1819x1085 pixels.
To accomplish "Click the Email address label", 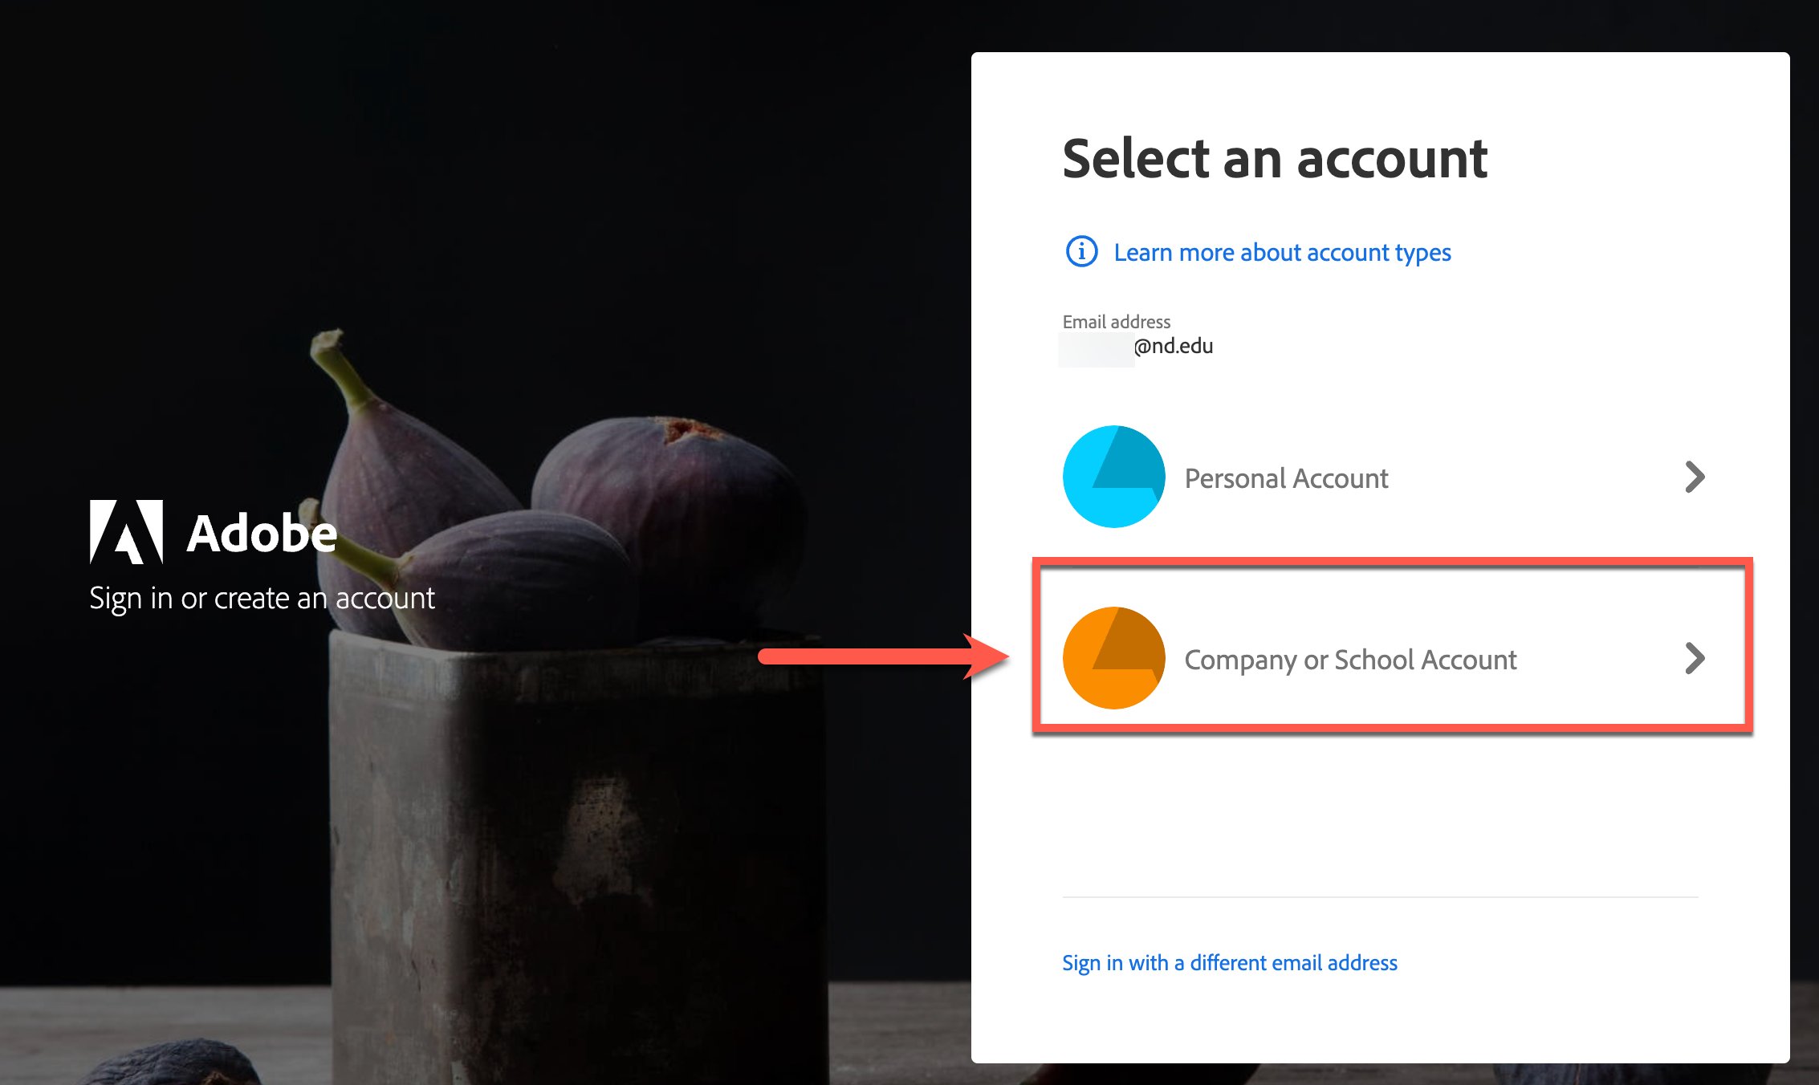I will pyautogui.click(x=1116, y=322).
